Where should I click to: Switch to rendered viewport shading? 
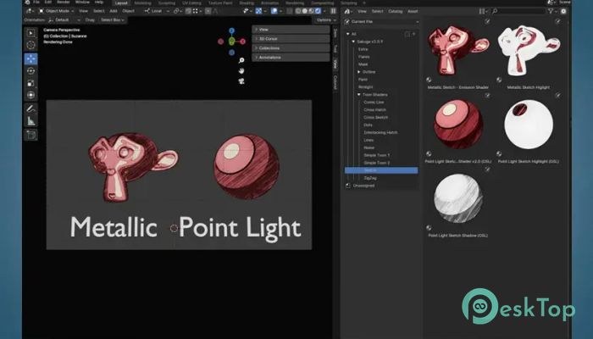point(318,11)
